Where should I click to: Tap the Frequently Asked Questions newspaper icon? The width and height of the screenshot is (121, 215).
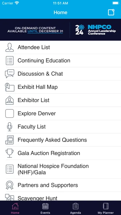pyautogui.click(x=10, y=140)
